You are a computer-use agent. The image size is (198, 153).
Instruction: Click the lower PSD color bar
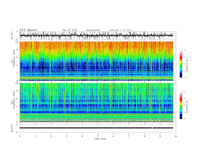point(181,105)
